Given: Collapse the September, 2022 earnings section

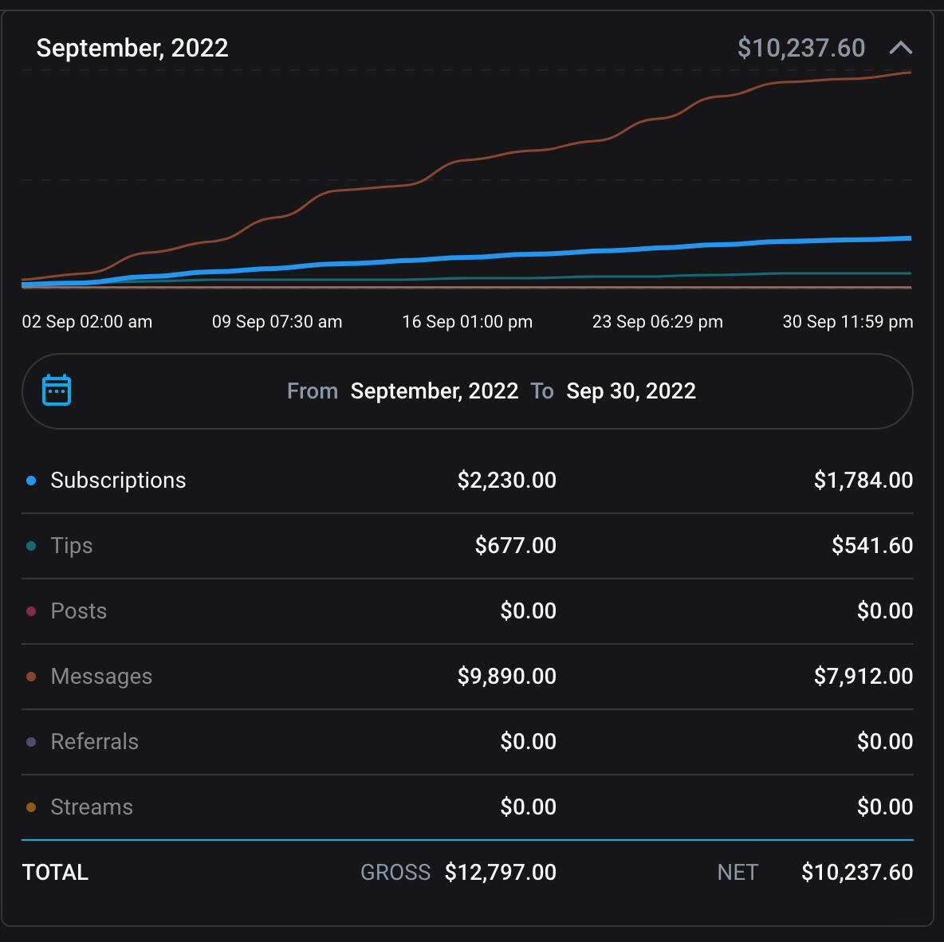Looking at the screenshot, I should coord(900,48).
